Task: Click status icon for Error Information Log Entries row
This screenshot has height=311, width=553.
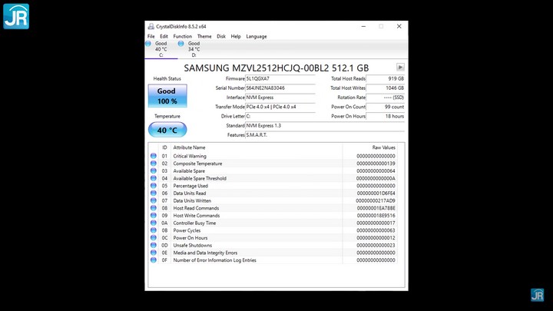Action: point(154,260)
